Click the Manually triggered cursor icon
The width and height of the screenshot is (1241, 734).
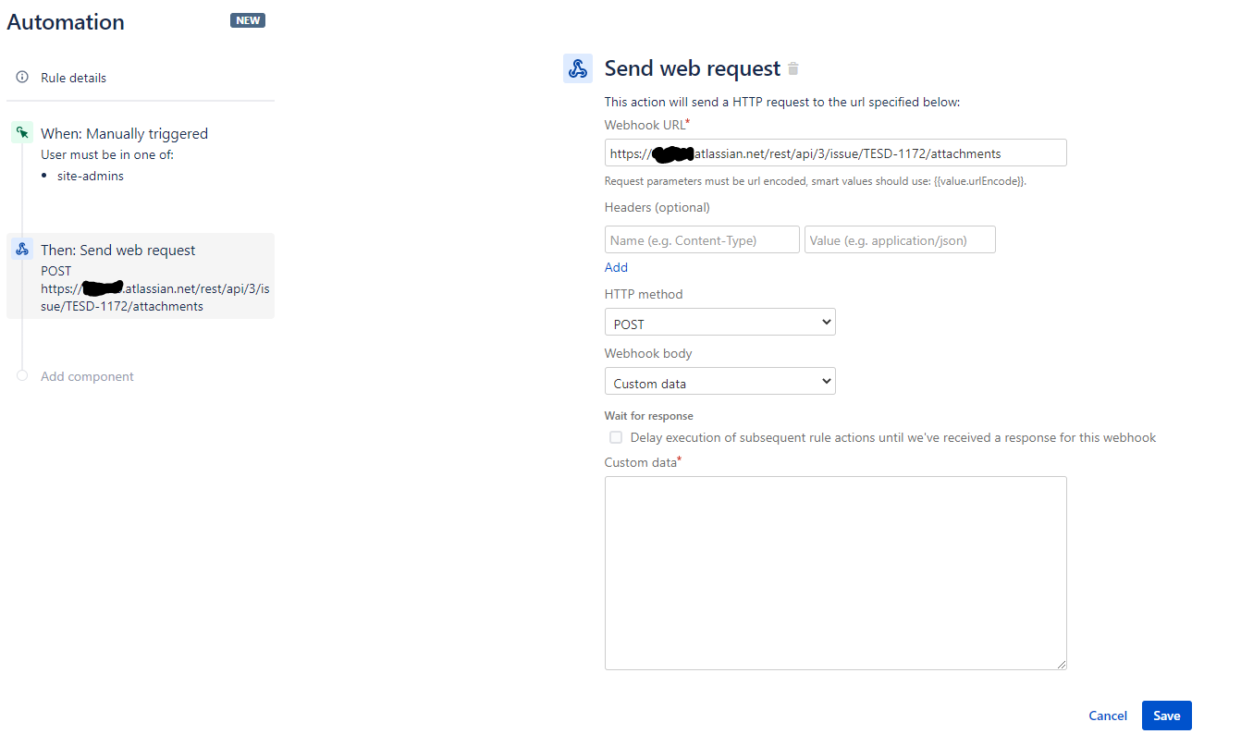click(22, 133)
